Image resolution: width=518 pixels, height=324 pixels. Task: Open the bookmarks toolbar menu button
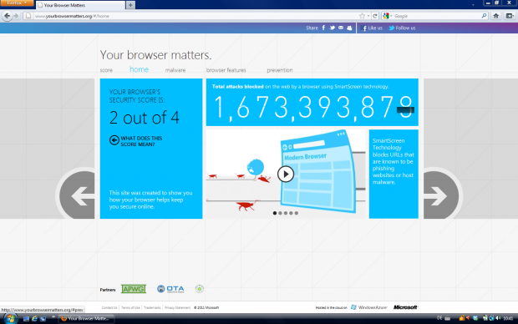tap(510, 16)
